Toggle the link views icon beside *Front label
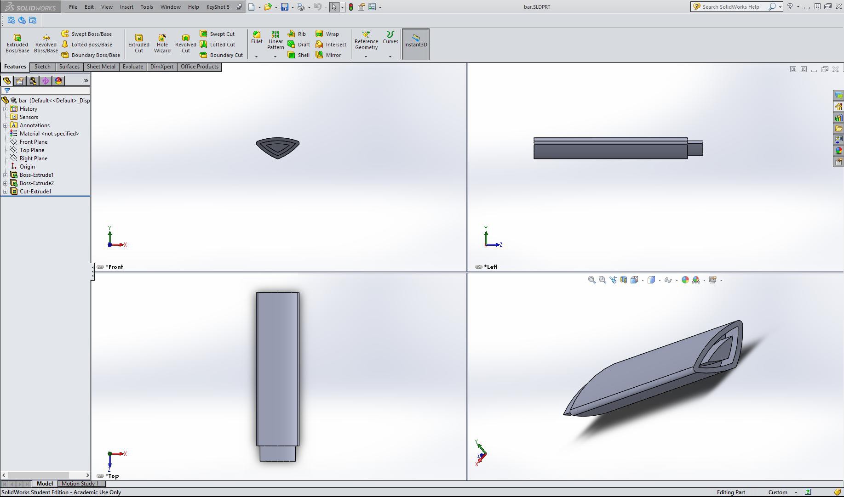 point(100,267)
